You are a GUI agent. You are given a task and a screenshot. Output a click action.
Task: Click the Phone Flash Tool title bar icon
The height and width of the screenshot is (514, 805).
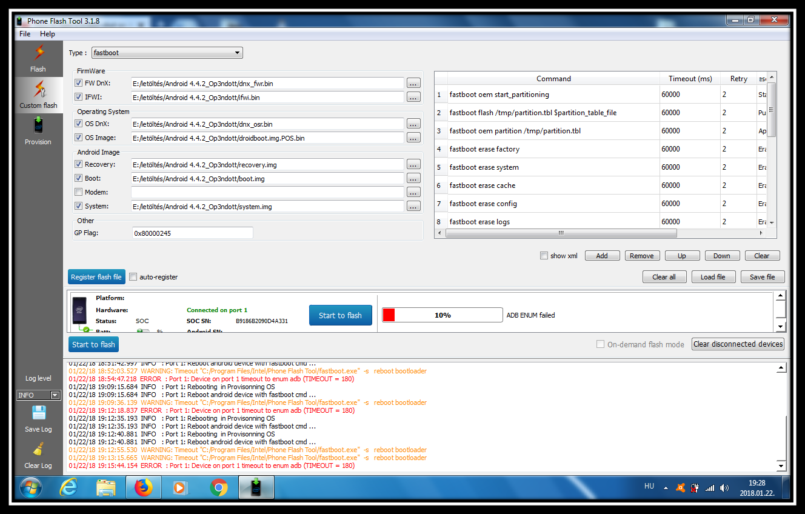coord(21,21)
